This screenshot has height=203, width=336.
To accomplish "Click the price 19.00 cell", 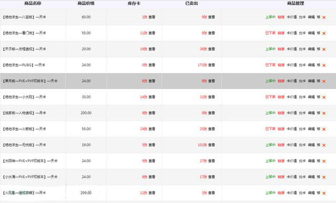I will pyautogui.click(x=86, y=145).
